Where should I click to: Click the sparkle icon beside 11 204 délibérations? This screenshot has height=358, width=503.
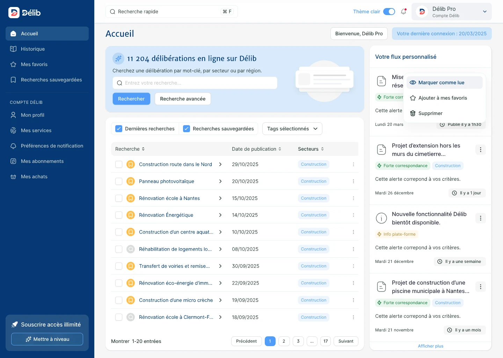(118, 58)
